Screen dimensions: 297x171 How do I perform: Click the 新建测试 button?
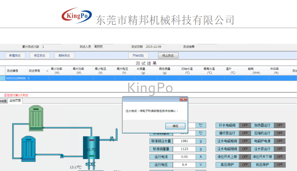[15, 55]
